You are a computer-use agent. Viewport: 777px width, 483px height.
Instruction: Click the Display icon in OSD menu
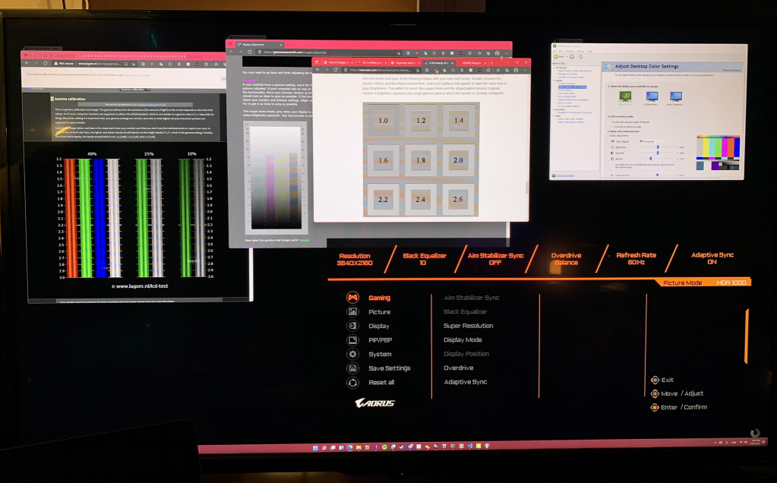pos(352,326)
